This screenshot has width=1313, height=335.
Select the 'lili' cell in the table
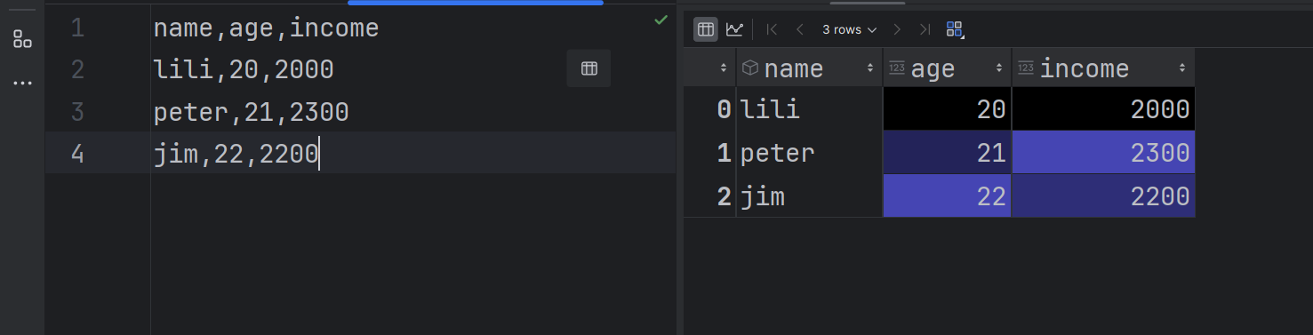coord(810,109)
